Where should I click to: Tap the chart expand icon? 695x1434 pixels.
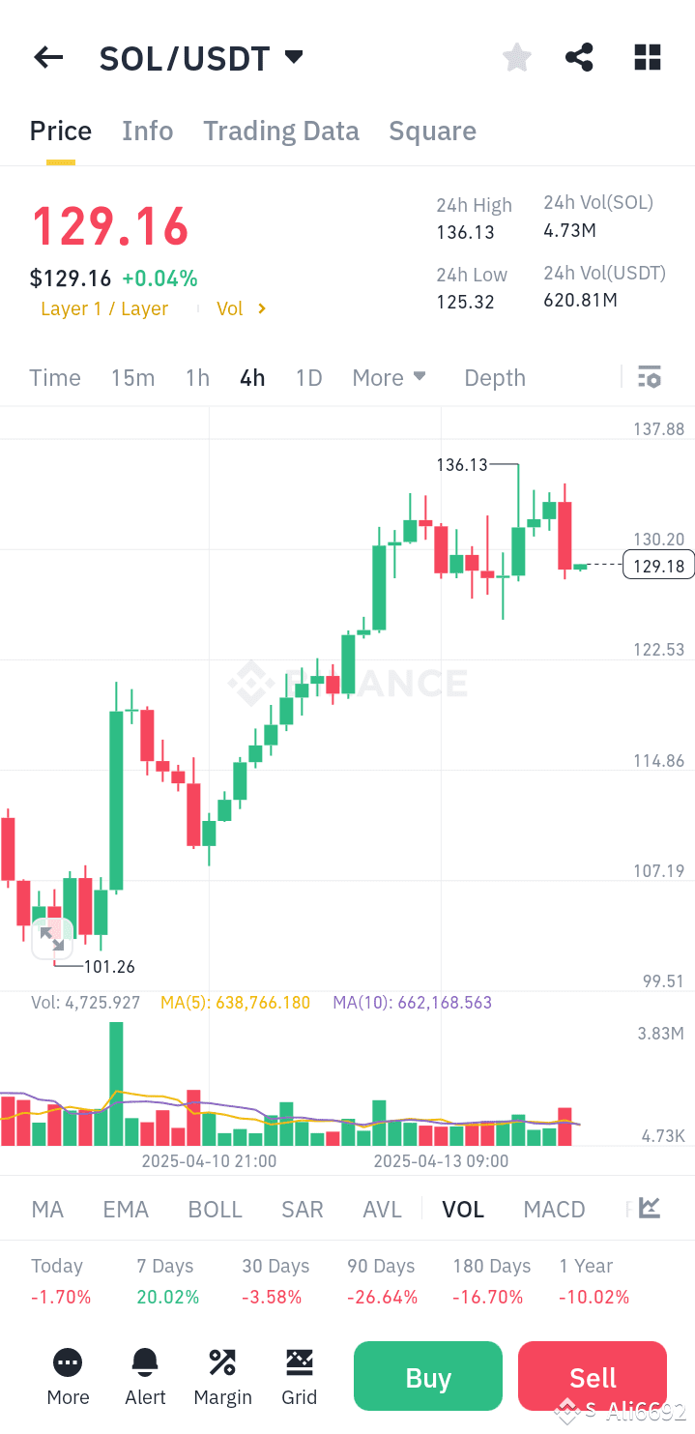[52, 938]
